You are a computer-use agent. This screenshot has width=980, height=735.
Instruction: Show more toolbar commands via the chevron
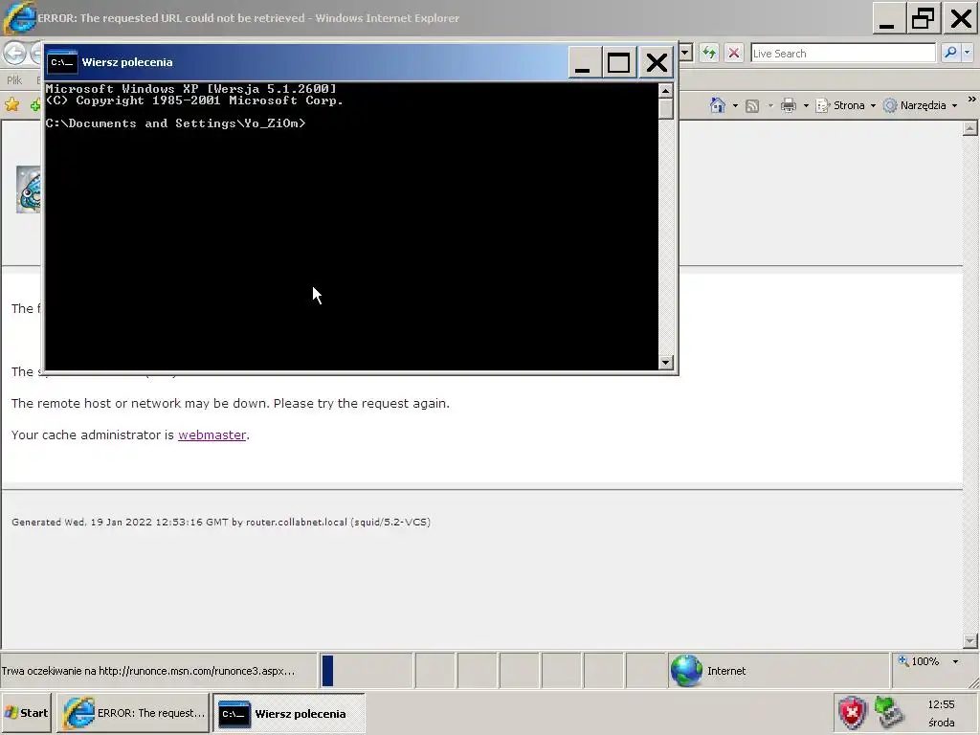[971, 100]
